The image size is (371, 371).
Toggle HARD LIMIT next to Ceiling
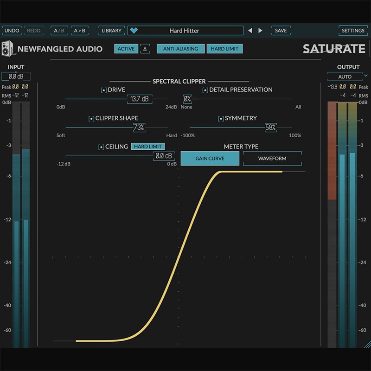[148, 147]
